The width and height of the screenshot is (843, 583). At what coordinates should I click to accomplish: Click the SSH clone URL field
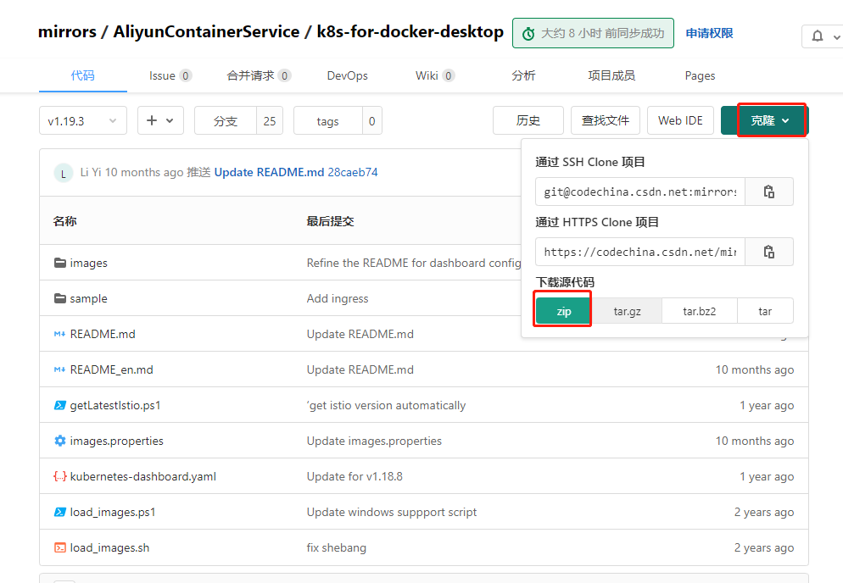click(639, 192)
